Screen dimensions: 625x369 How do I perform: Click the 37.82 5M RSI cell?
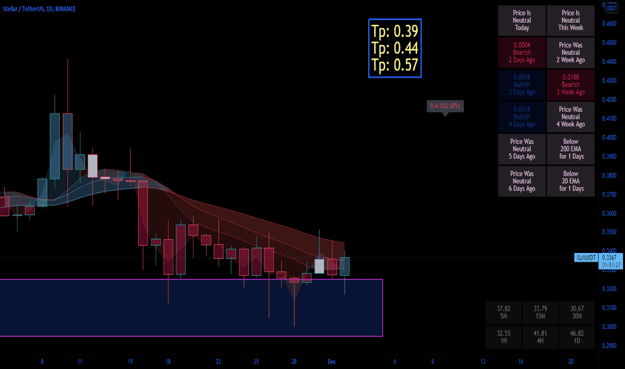(x=504, y=313)
